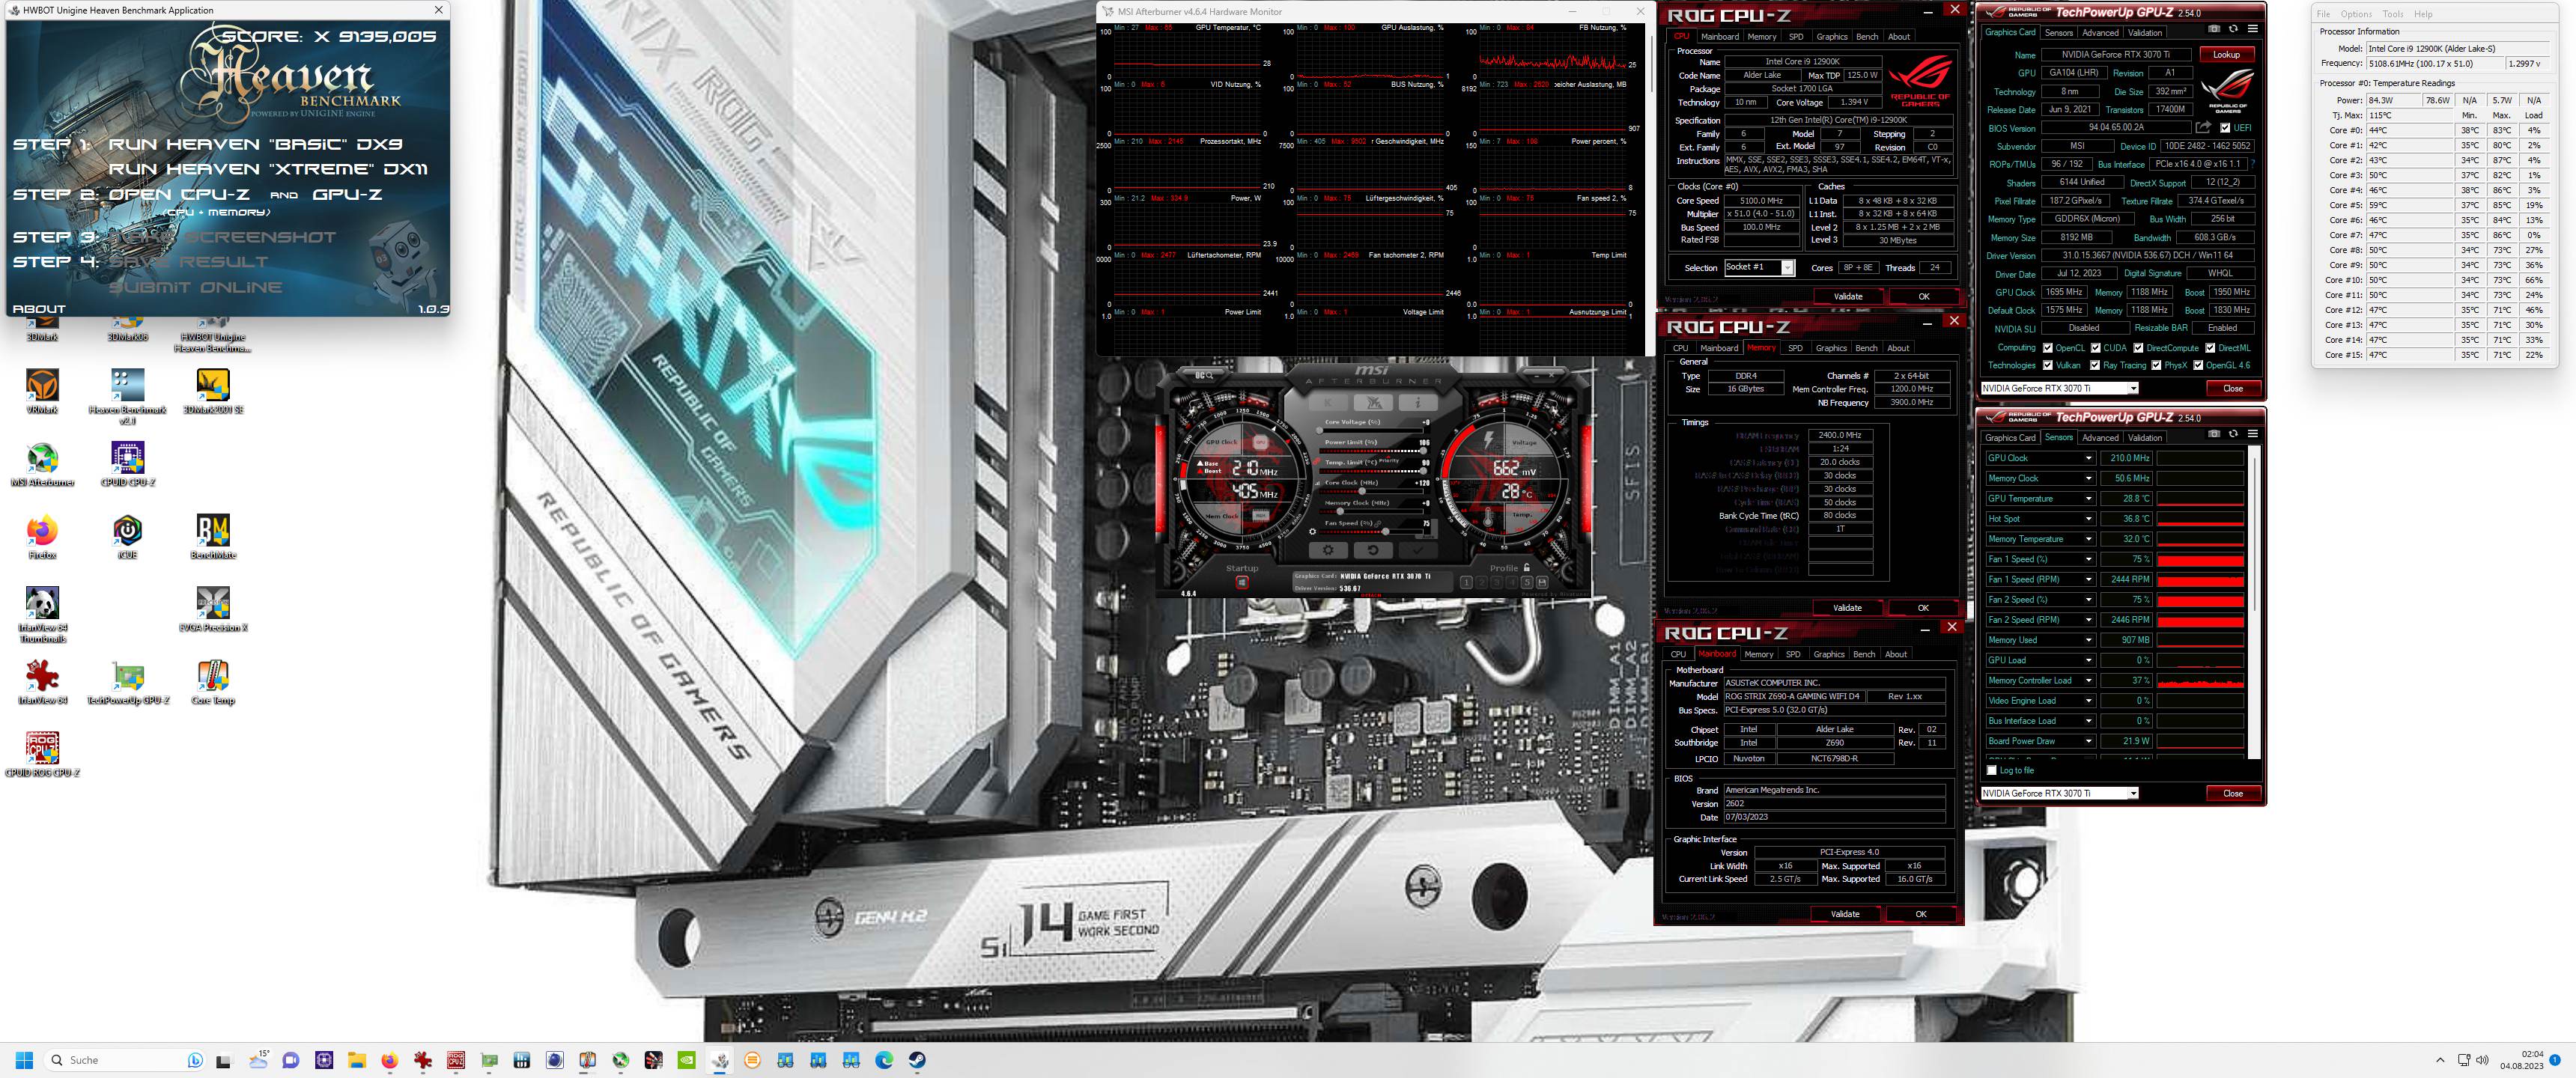Toggle the Vulkan checkbox
The width and height of the screenshot is (2576, 1078).
pos(2048,366)
